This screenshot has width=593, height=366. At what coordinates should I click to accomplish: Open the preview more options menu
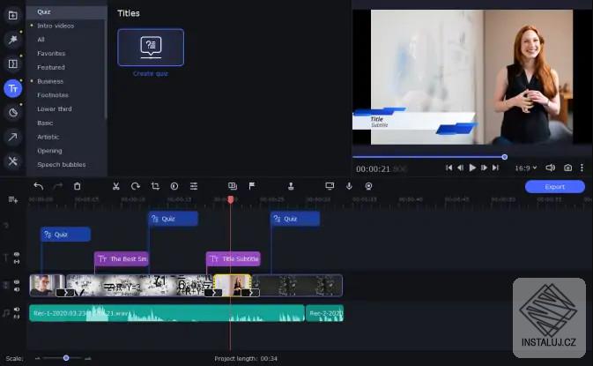(582, 168)
